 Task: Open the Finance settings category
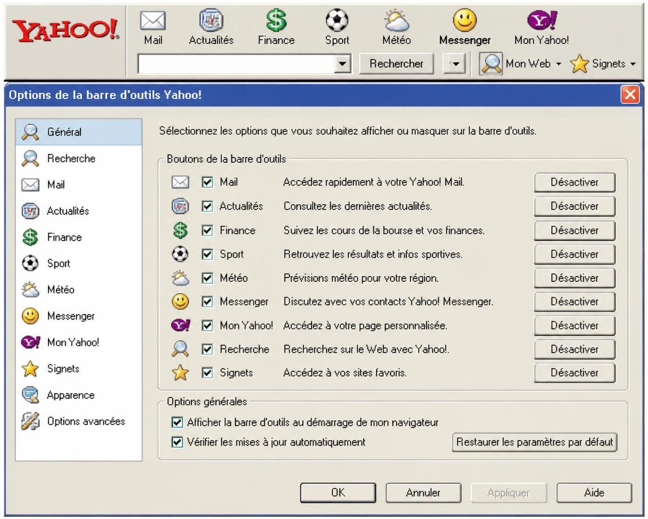point(79,237)
